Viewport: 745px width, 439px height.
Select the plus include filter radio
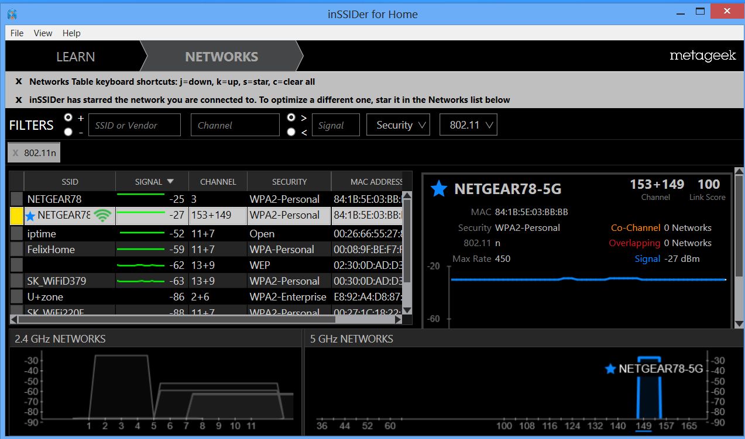point(68,117)
